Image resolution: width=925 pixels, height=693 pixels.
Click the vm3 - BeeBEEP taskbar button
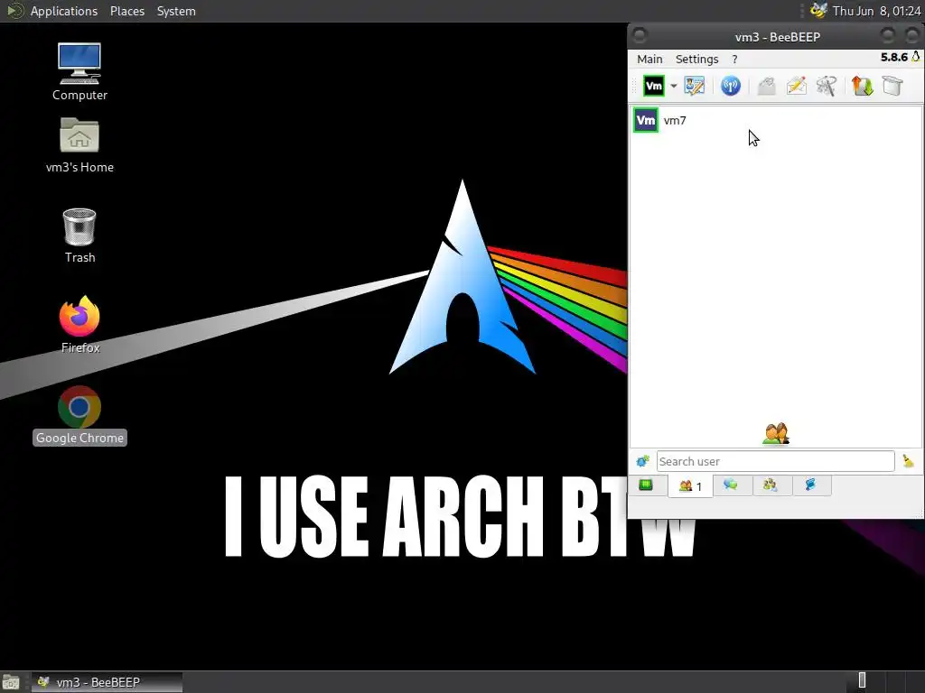point(107,682)
